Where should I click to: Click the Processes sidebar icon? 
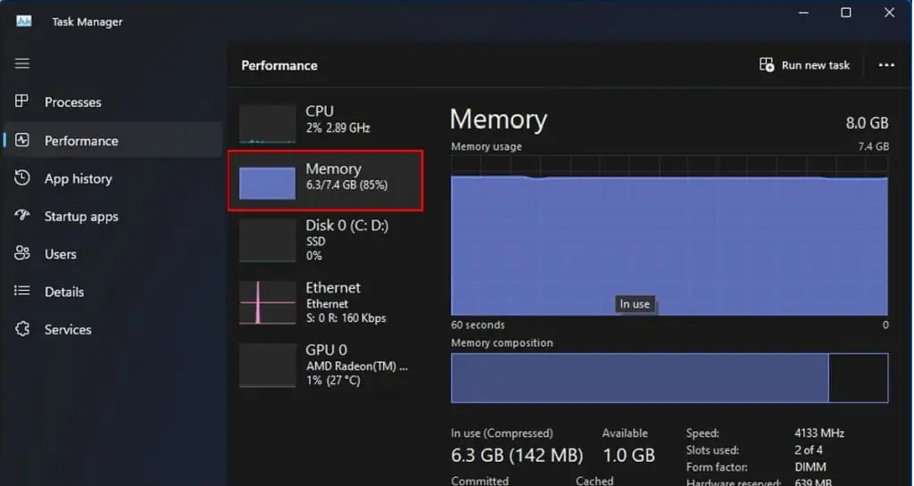coord(21,102)
